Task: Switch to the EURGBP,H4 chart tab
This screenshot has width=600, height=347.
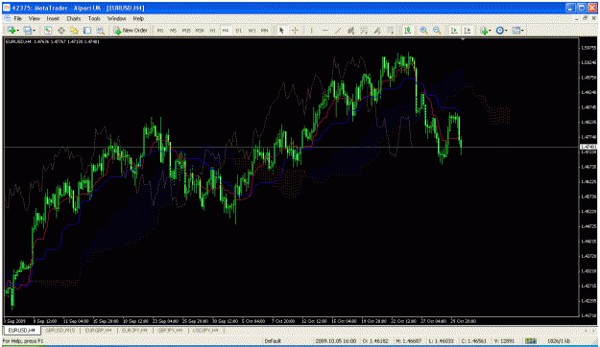Action: tap(98, 330)
